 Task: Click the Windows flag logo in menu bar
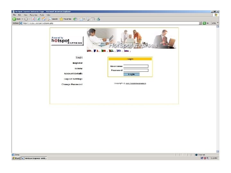pos(216,15)
